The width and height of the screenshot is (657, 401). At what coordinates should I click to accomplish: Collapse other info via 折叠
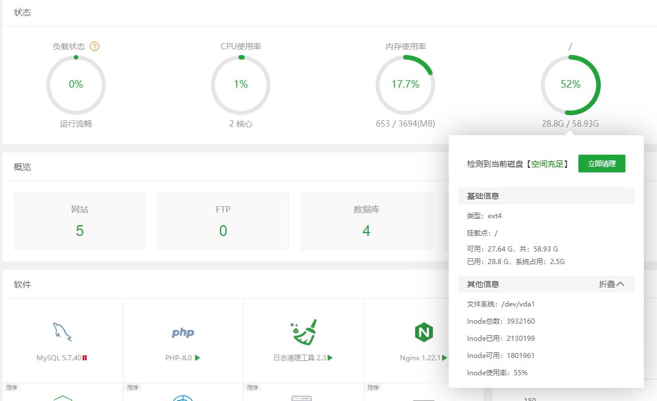coord(611,284)
